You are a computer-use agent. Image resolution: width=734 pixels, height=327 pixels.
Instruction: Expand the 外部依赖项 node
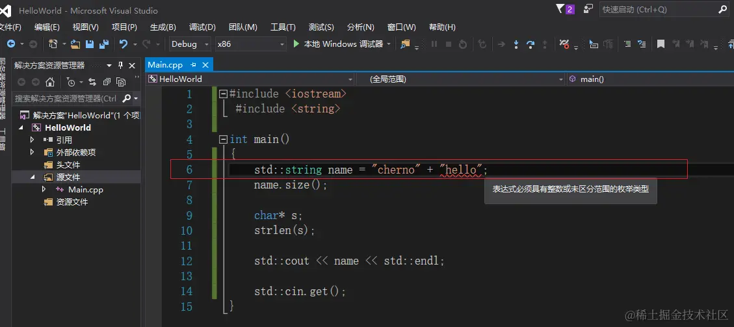tap(32, 152)
